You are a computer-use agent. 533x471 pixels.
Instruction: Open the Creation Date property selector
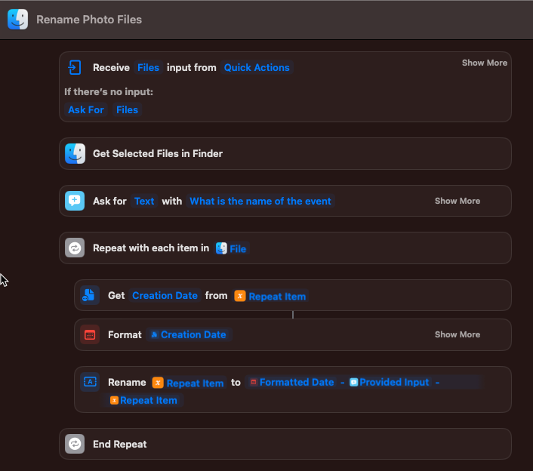pos(165,295)
